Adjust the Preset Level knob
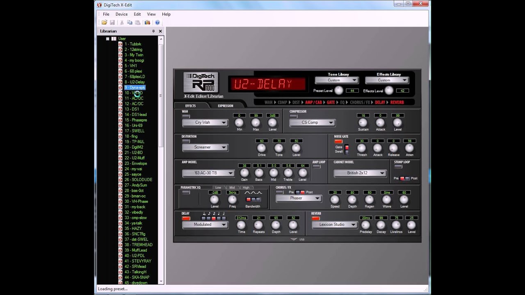 click(339, 91)
